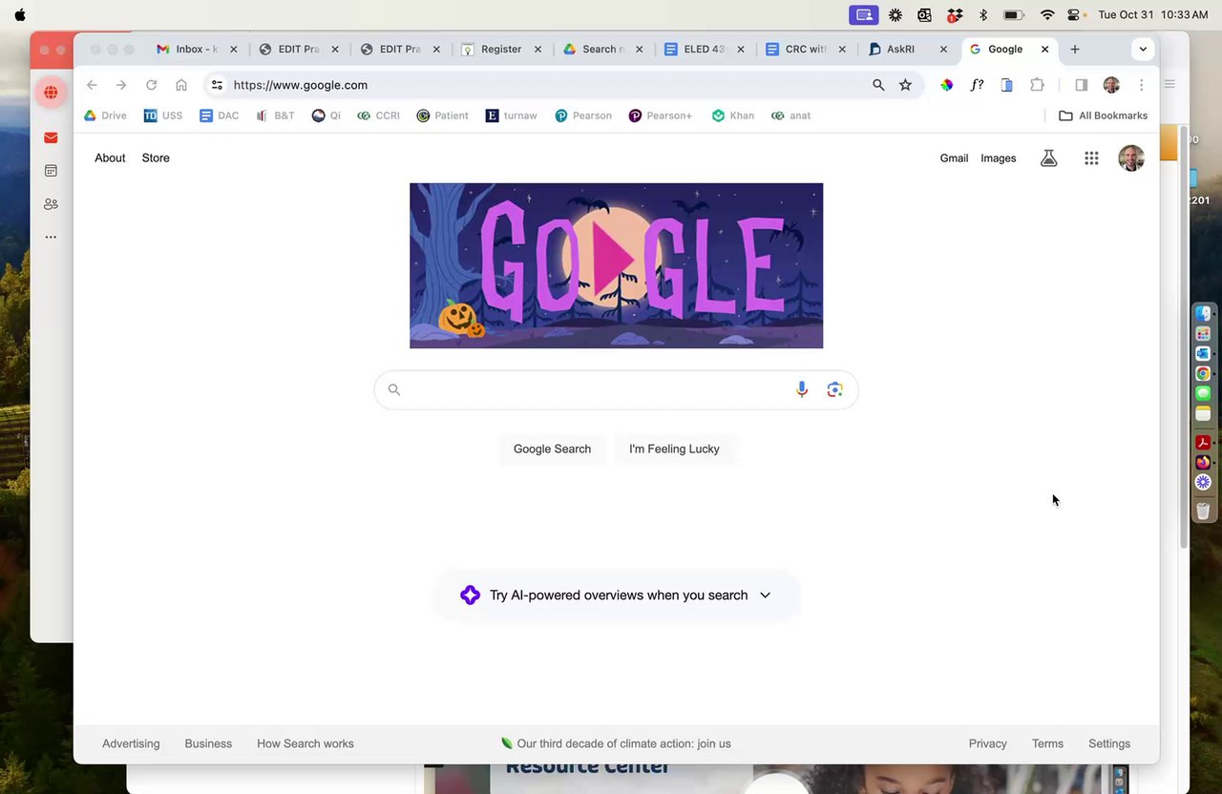The image size is (1222, 794).
Task: Open the Privacy footer link
Action: [x=987, y=743]
